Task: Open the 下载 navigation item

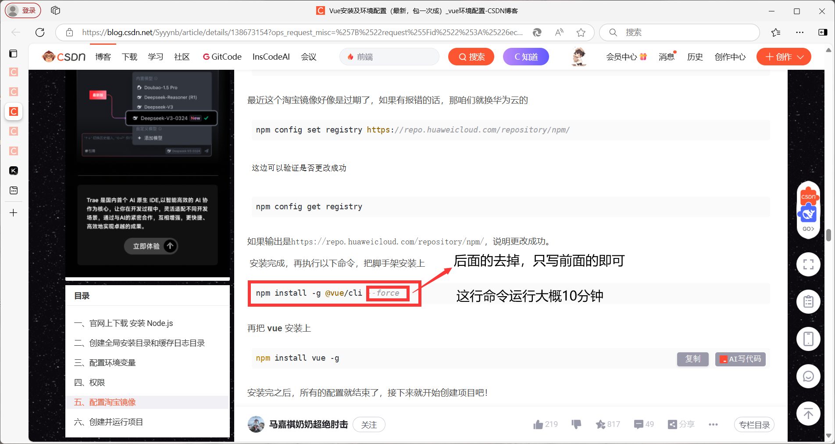Action: click(x=129, y=57)
